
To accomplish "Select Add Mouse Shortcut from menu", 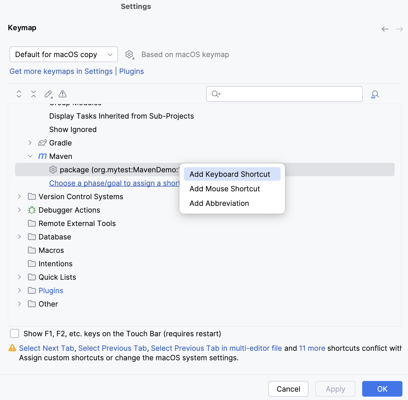I will pos(224,189).
